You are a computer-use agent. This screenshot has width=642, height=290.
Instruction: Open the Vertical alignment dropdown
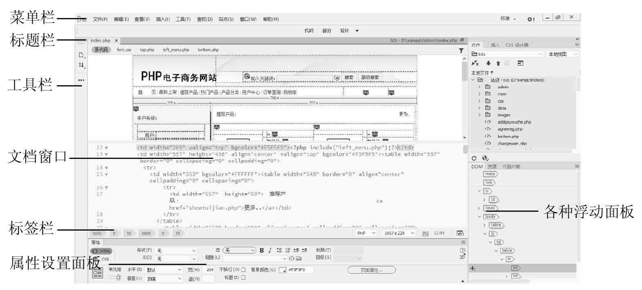pos(164,279)
